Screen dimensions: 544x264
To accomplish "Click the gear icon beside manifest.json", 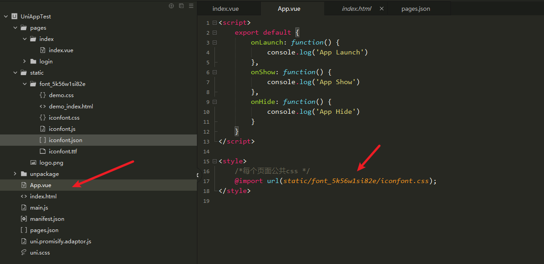I will click(24, 219).
